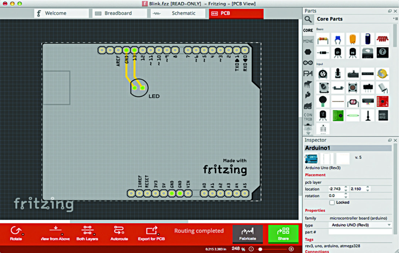Click the Fabricate button

(x=248, y=233)
